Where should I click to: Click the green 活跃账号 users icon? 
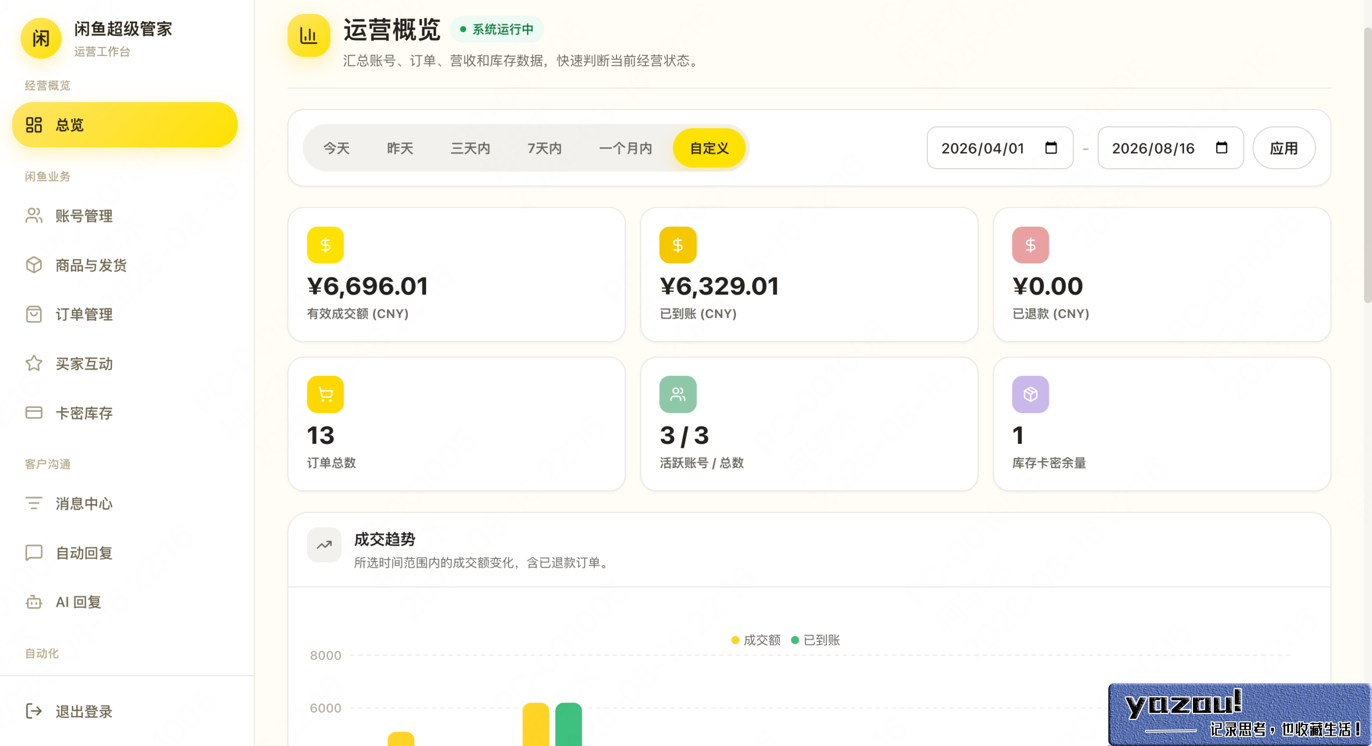point(678,394)
